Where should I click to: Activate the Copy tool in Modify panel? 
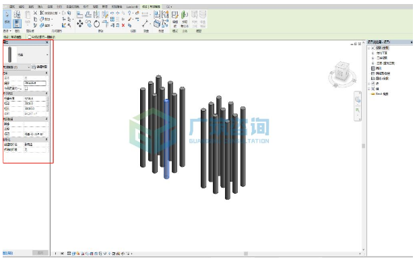88,24
